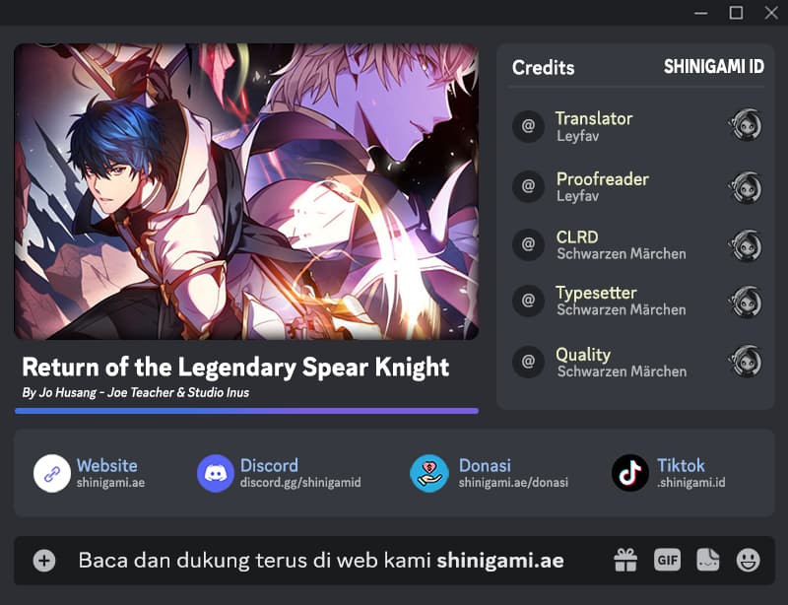The width and height of the screenshot is (788, 605).
Task: Click the @ icon beside Translator
Action: pos(528,126)
